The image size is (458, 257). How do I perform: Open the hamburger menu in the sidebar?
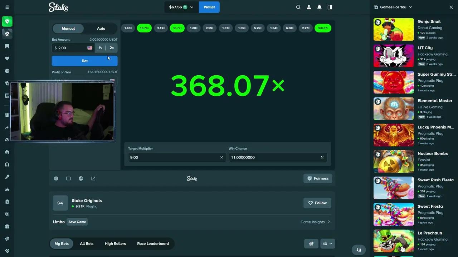(x=7, y=7)
